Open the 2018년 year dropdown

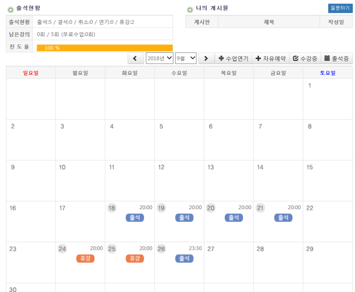pos(159,58)
